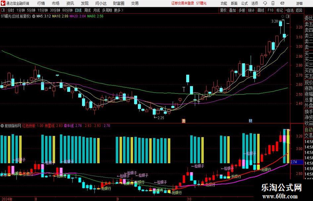Open the mobile phone icon in title bar
This screenshot has width=313, height=201.
click(x=273, y=3)
